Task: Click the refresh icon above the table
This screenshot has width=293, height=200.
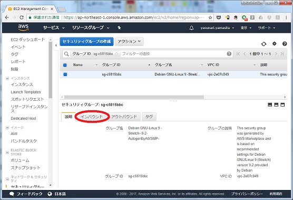Action: pyautogui.click(x=263, y=44)
